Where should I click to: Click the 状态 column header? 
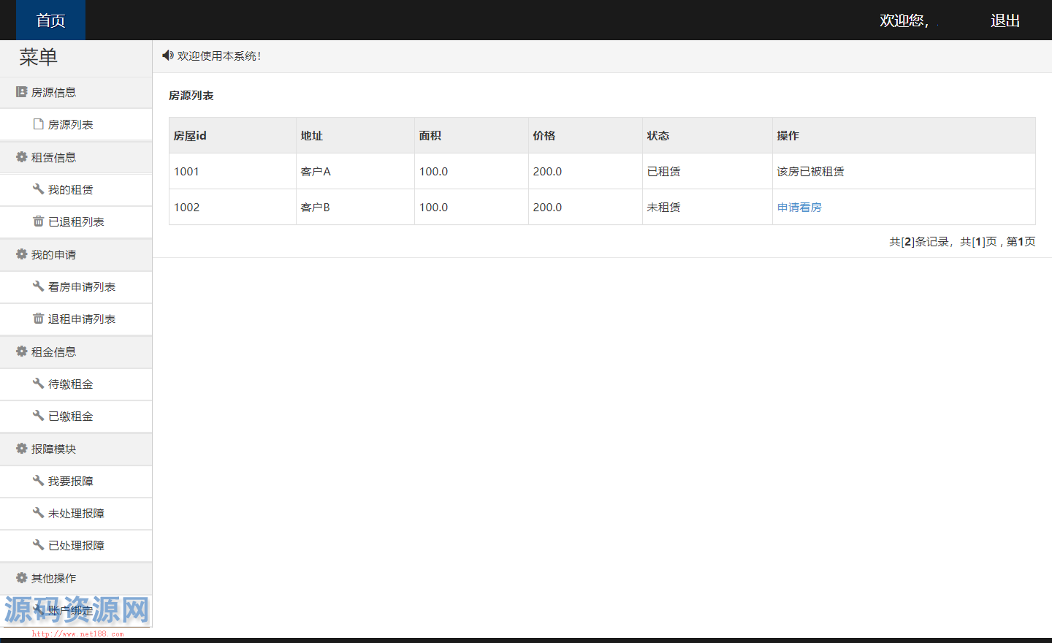pos(707,135)
